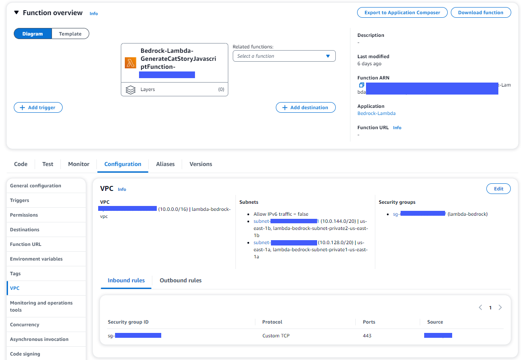The width and height of the screenshot is (521, 360).
Task: Click Download function button
Action: coord(481,12)
